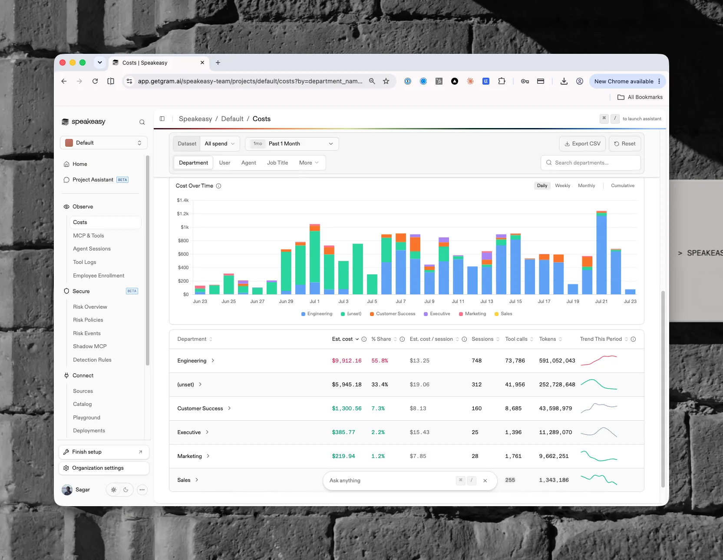
Task: Switch to dark theme moon toggle
Action: click(126, 490)
